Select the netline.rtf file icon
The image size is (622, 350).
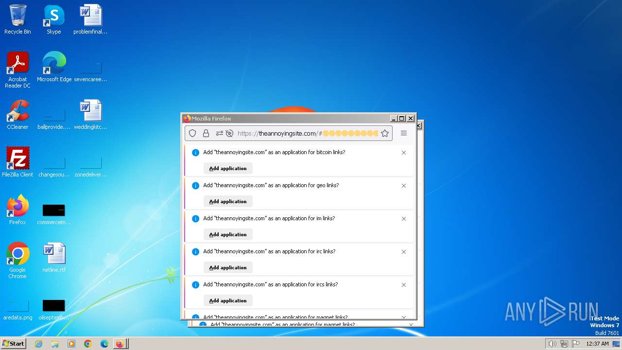click(x=54, y=258)
